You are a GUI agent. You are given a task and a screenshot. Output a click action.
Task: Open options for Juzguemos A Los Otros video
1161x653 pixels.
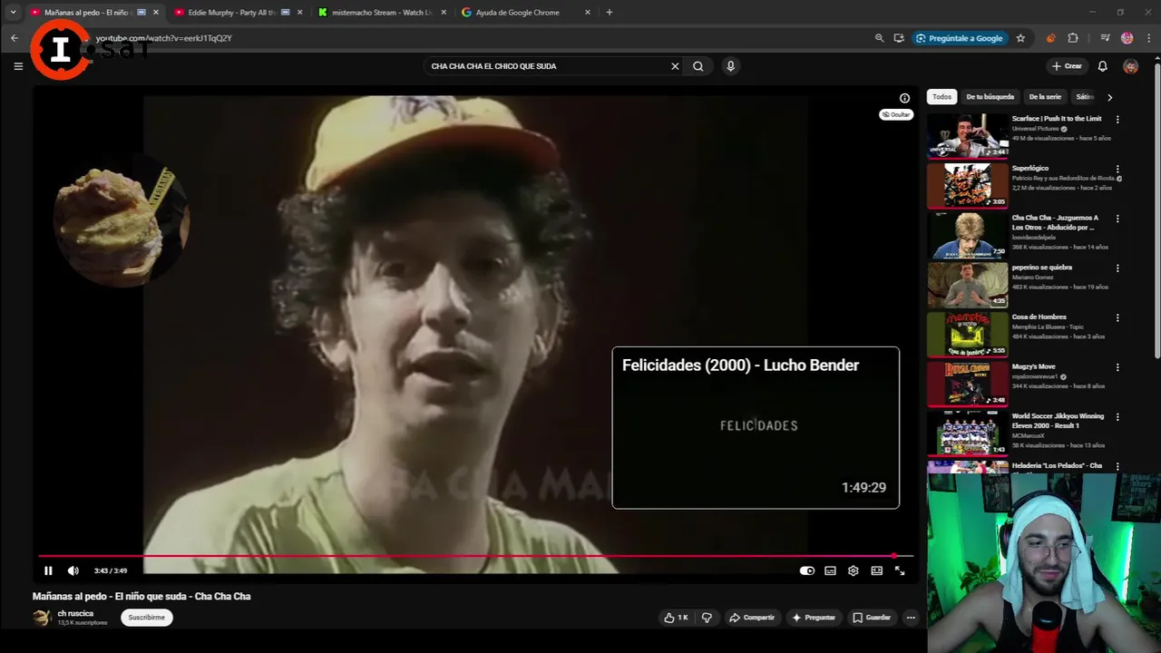pyautogui.click(x=1117, y=219)
